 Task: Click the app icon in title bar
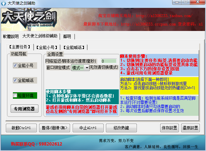4,3
